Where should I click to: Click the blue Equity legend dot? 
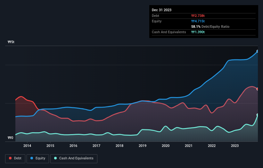(x=32, y=158)
